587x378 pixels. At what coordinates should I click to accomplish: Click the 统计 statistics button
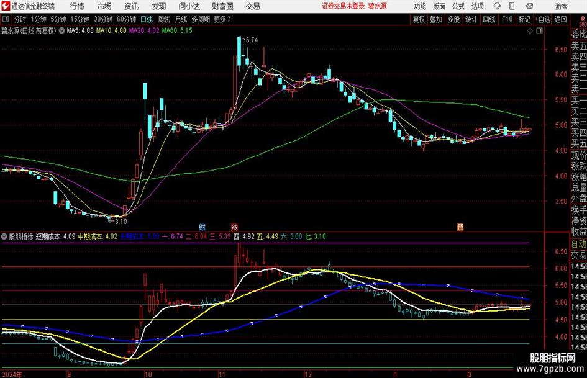coord(471,19)
